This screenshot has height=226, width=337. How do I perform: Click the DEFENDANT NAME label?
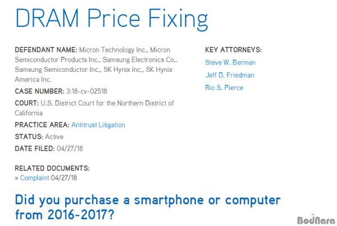point(46,50)
